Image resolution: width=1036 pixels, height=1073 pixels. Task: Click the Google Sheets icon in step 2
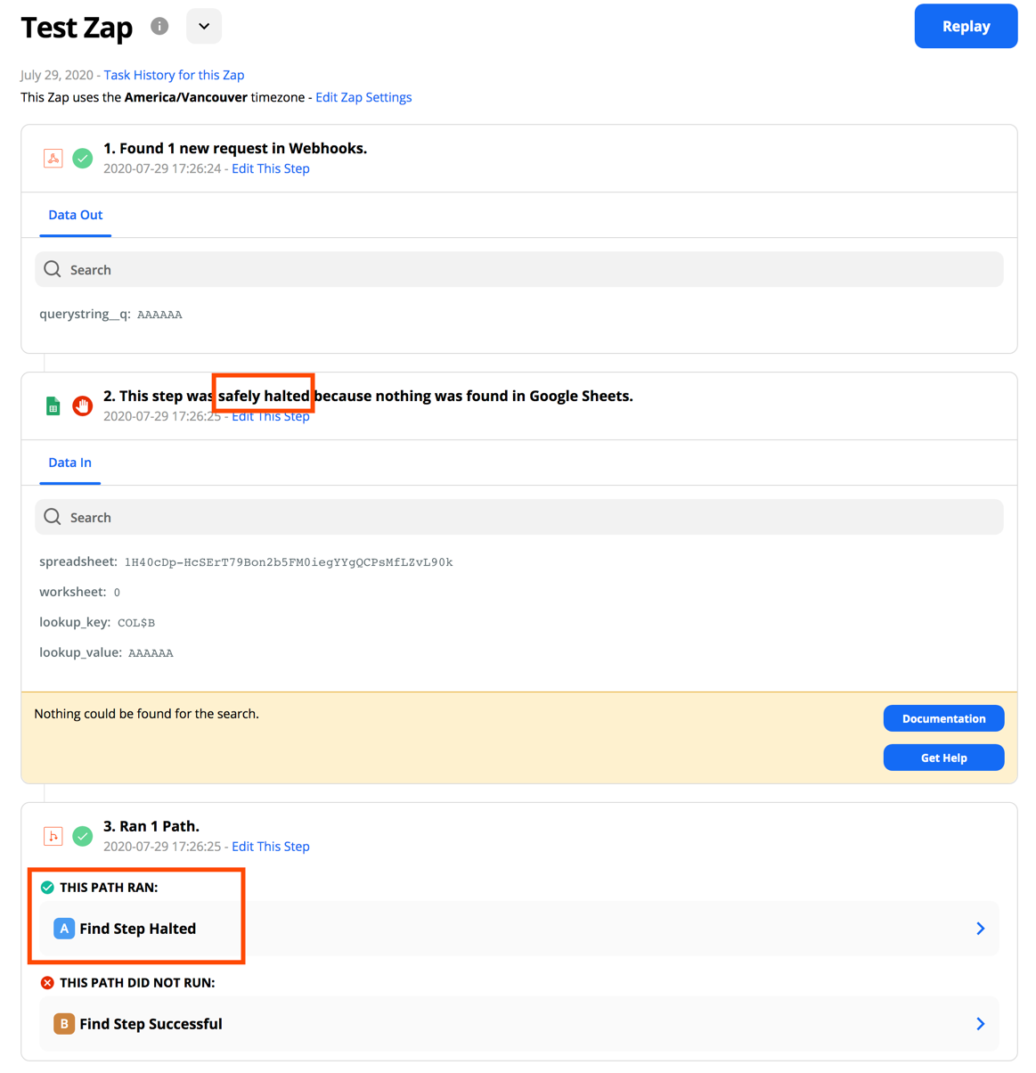(53, 406)
